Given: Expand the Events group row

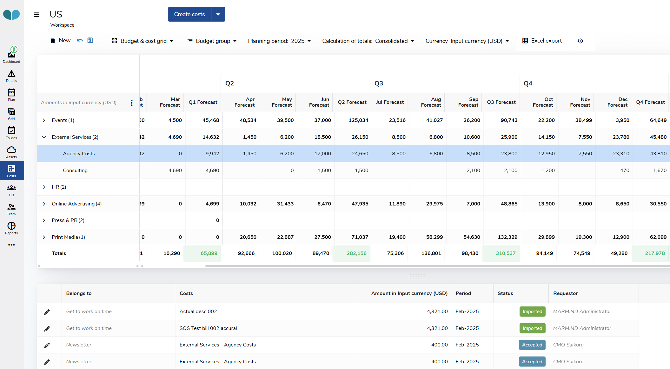Looking at the screenshot, I should pos(44,120).
